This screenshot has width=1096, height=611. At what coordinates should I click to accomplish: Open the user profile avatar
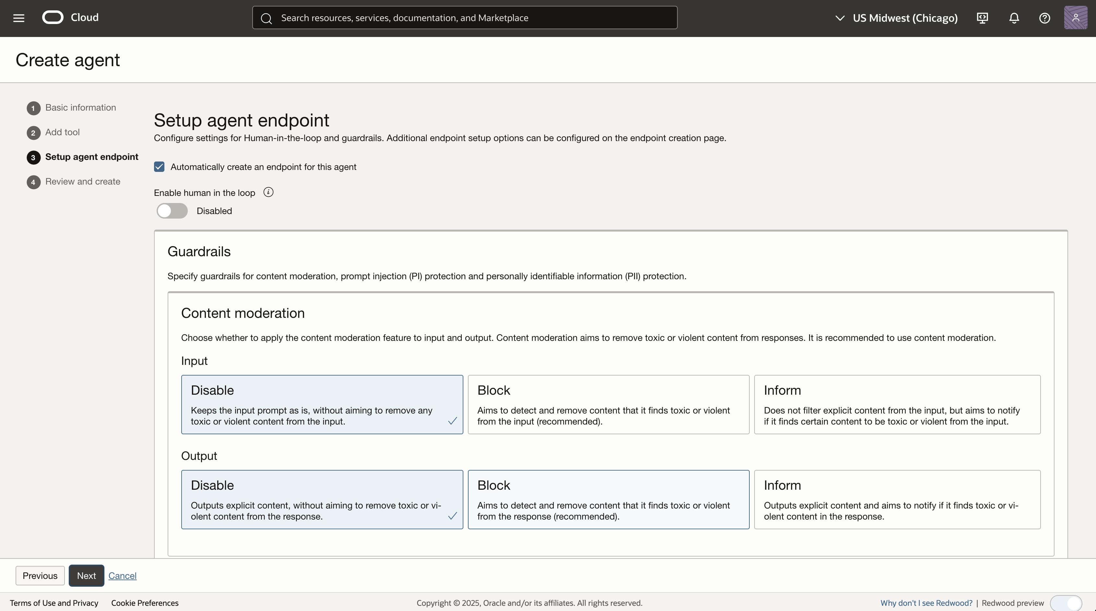tap(1075, 18)
